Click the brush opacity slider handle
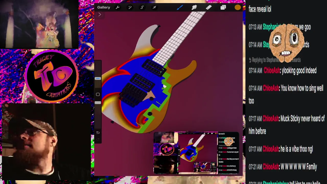 [x=98, y=102]
